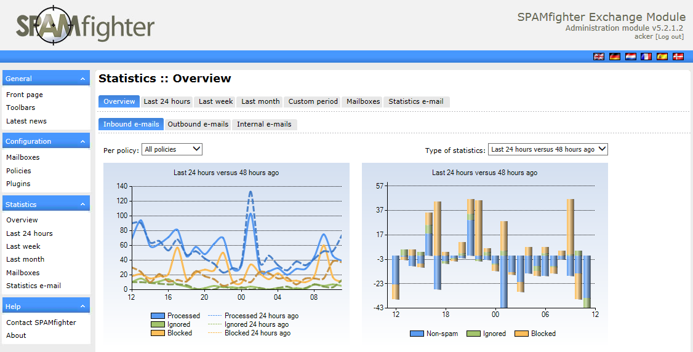Open the Statistics e-mail tab
Screen dimensions: 693x352
[x=416, y=101]
